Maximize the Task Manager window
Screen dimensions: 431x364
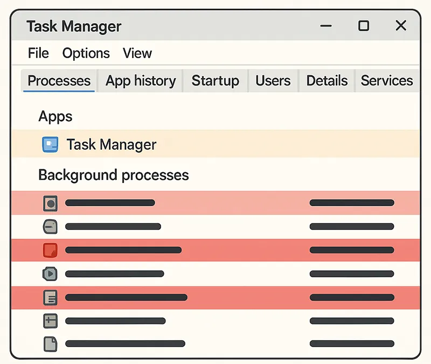(363, 26)
